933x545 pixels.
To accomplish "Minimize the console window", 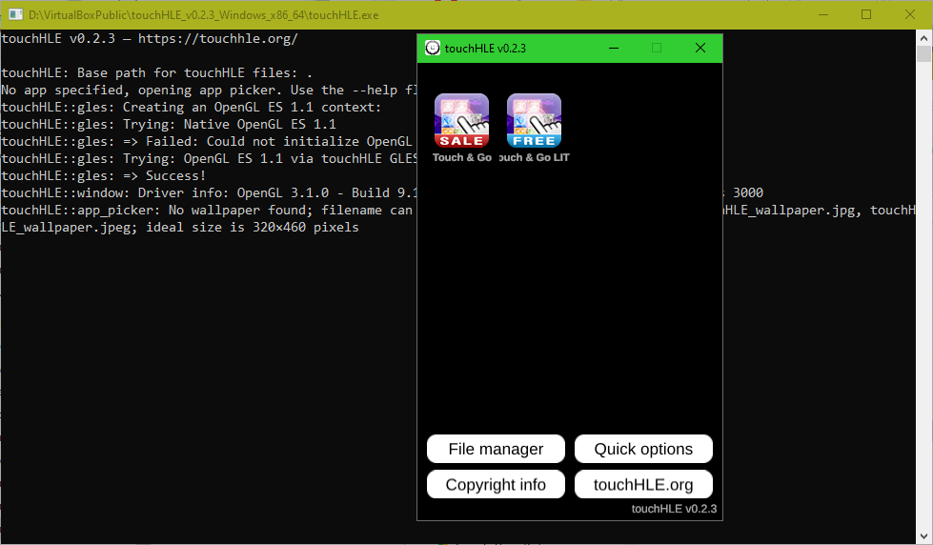I will 822,14.
